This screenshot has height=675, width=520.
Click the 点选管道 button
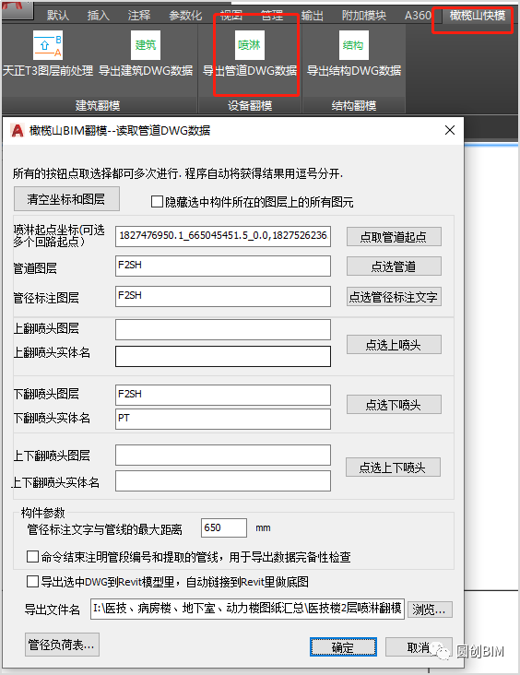(x=394, y=266)
